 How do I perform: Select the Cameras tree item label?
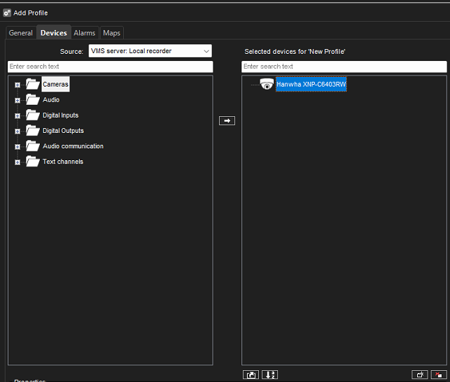point(55,84)
